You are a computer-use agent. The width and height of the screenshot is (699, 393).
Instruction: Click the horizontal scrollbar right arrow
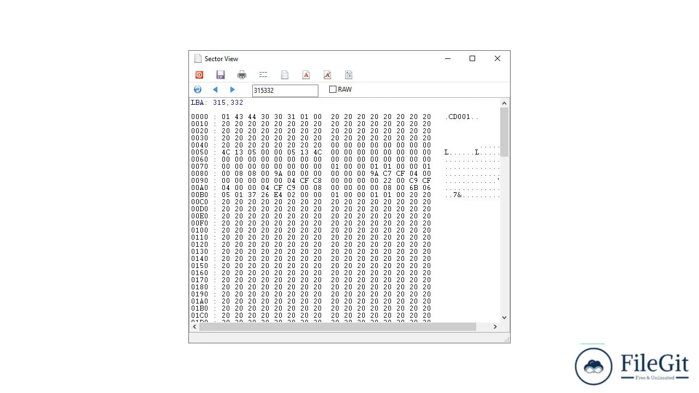(x=495, y=326)
